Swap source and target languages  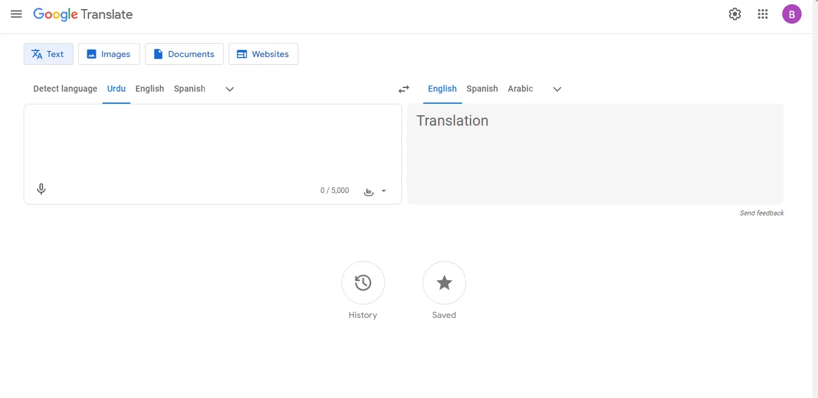point(404,89)
